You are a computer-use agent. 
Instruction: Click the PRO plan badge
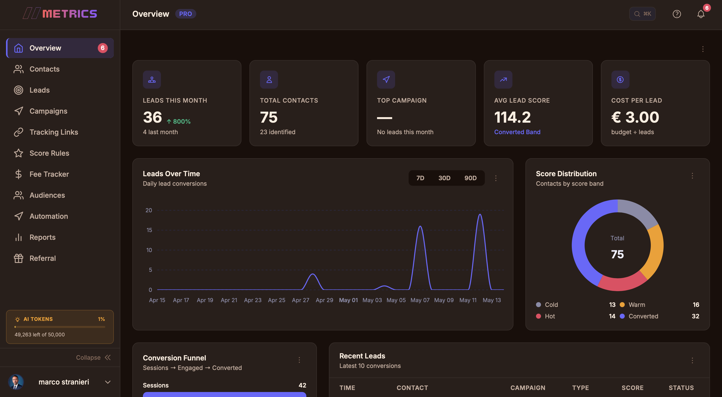point(186,14)
